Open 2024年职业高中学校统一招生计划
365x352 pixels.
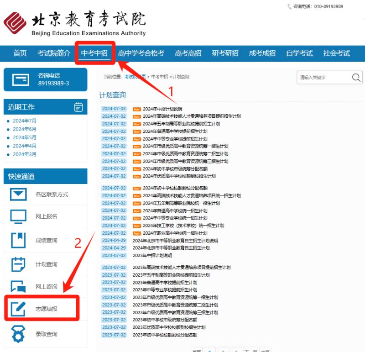coord(175,233)
